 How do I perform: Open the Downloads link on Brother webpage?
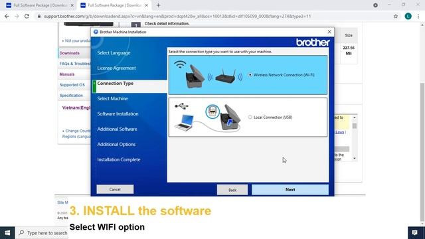point(69,53)
